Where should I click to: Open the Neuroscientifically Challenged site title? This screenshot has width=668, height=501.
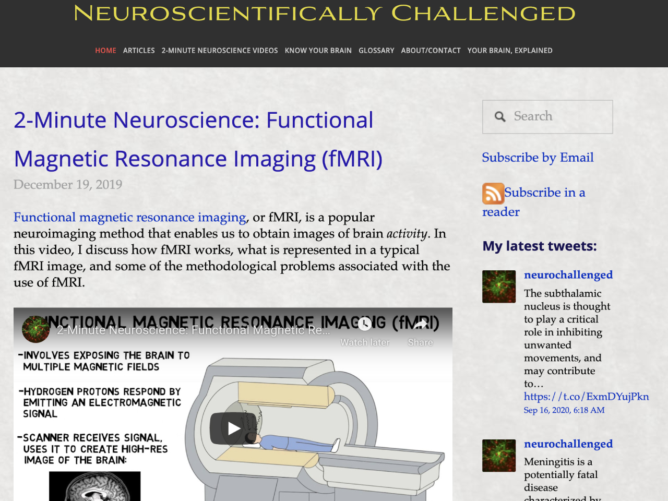tap(325, 13)
